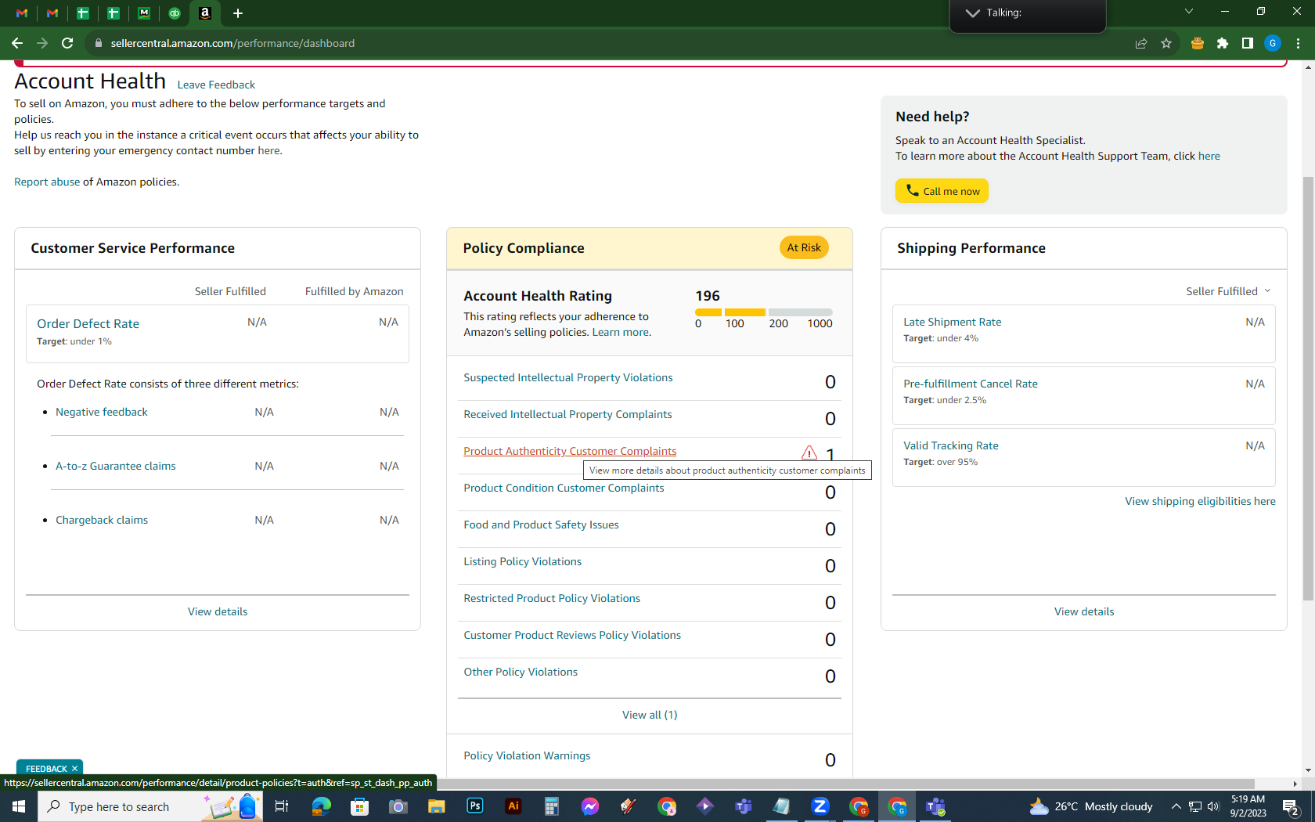Go back to the previous page

click(17, 43)
